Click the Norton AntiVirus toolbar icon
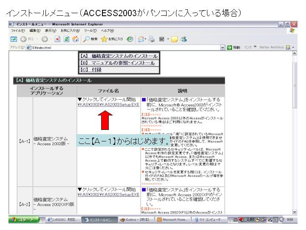 click(x=288, y=47)
